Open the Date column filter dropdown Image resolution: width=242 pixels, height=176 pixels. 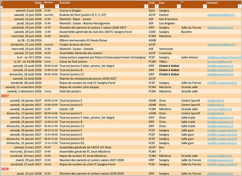pos(42,6)
